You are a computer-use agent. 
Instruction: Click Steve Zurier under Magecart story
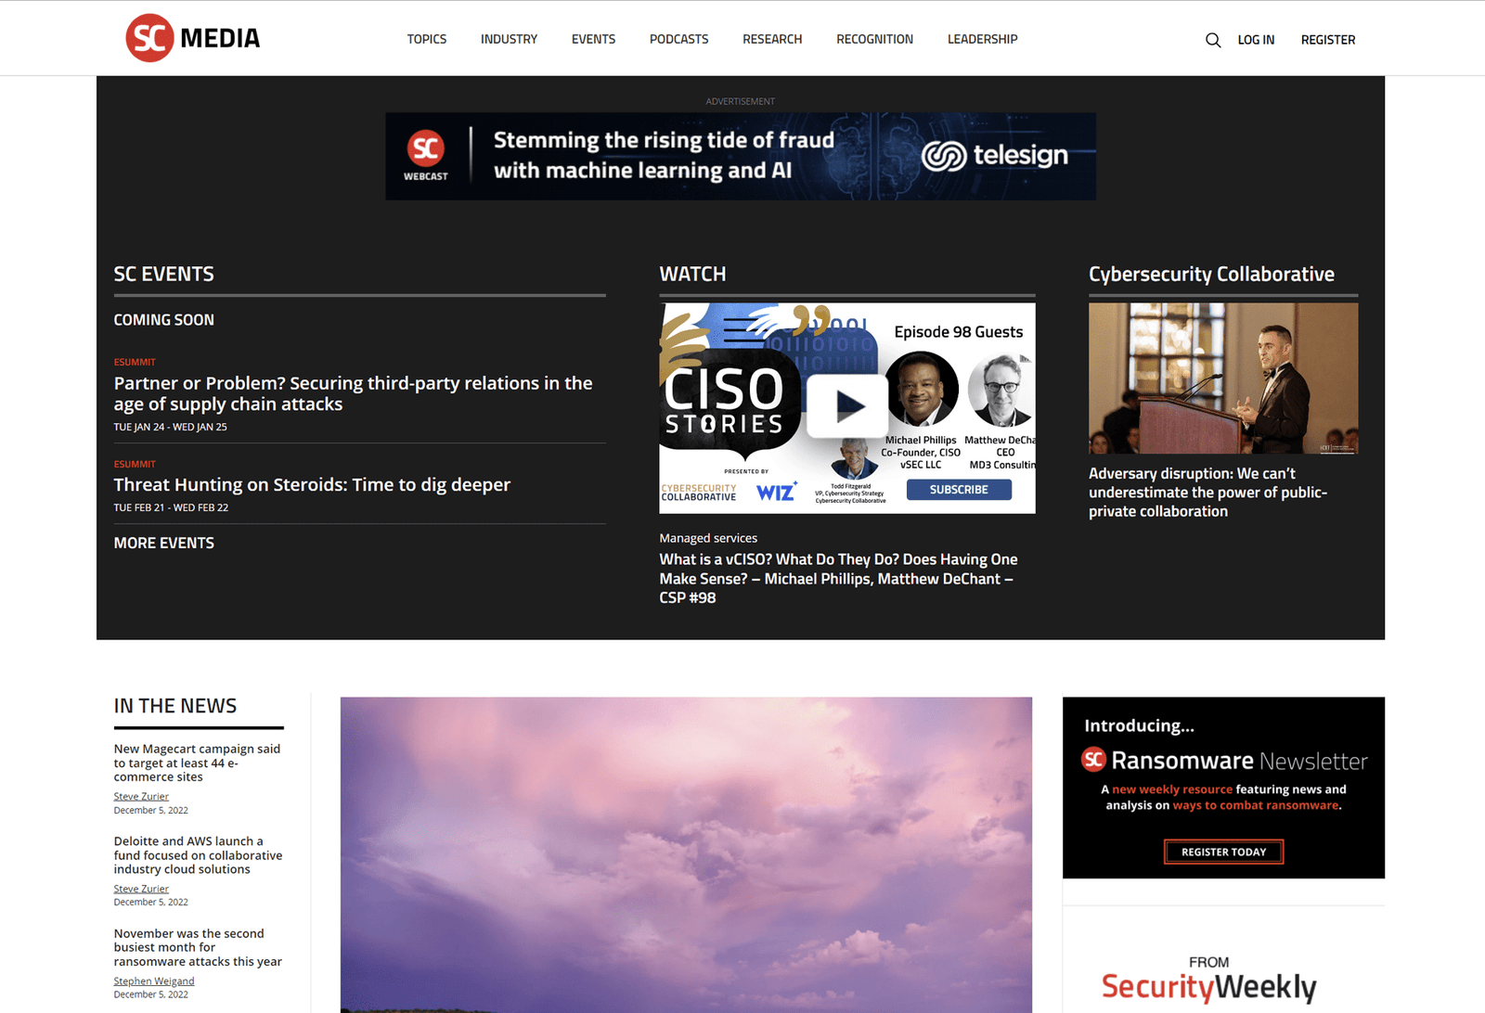pos(141,797)
